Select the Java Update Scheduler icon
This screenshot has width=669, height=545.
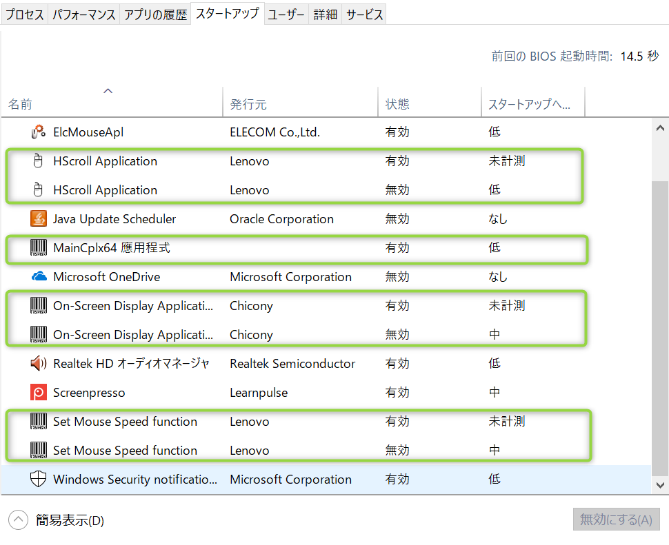(39, 219)
